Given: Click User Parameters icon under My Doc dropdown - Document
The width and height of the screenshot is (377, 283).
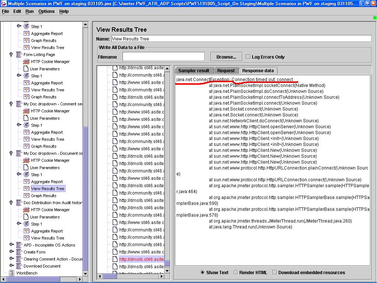Looking at the screenshot, I should tap(26, 167).
